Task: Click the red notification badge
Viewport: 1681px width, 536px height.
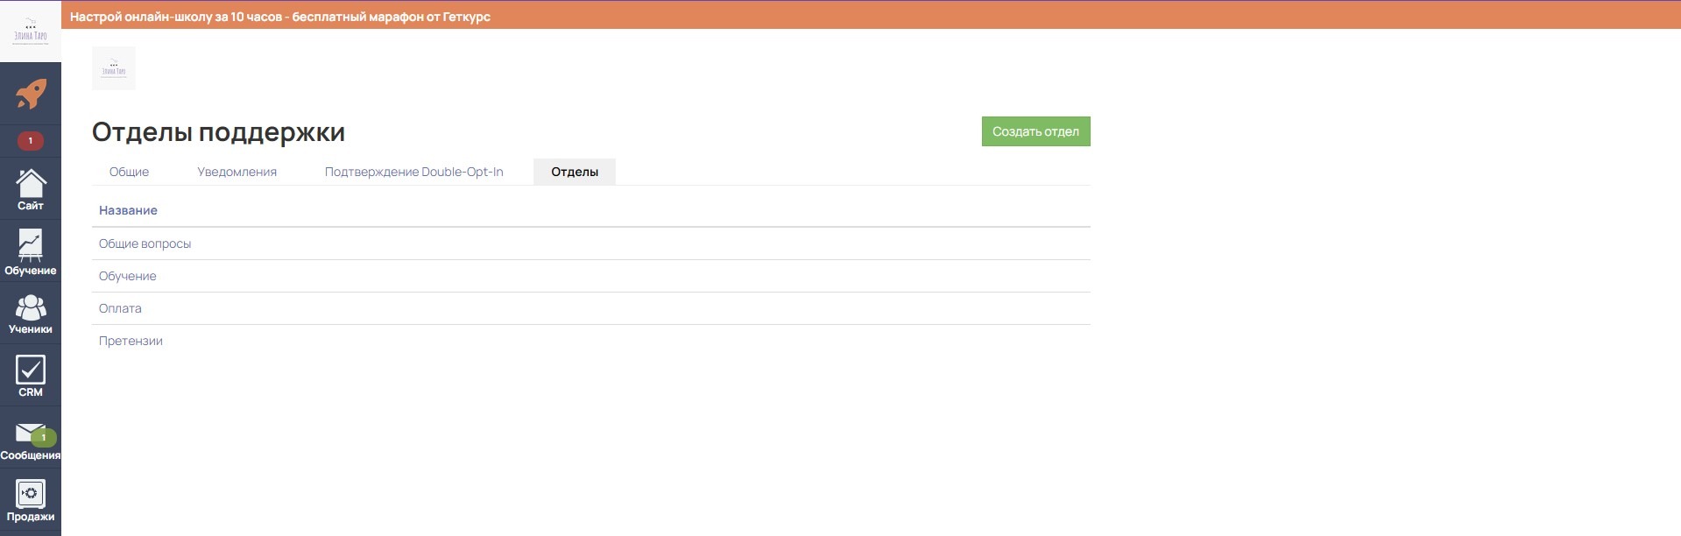Action: pyautogui.click(x=31, y=140)
